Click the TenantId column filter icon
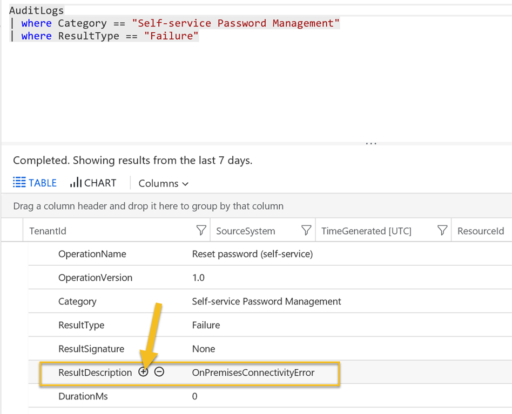This screenshot has width=512, height=414. click(201, 230)
